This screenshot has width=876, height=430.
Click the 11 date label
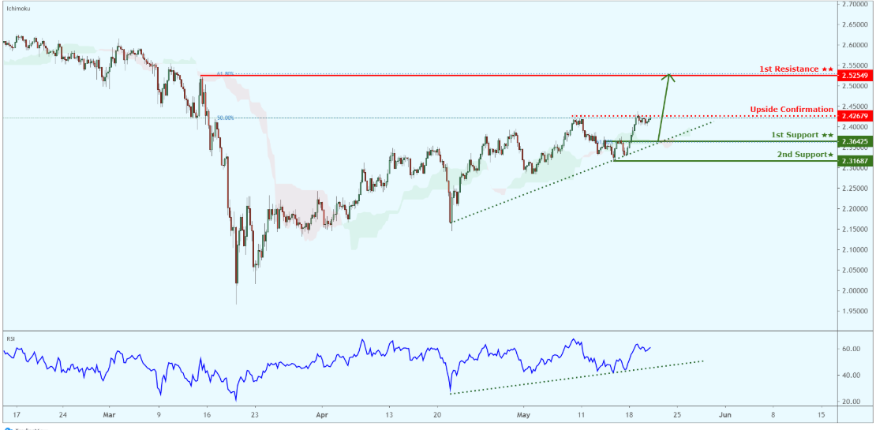pyautogui.click(x=581, y=416)
